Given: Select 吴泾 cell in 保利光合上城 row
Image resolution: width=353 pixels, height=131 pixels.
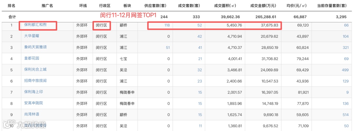Looking at the screenshot, I should pyautogui.click(x=123, y=70).
